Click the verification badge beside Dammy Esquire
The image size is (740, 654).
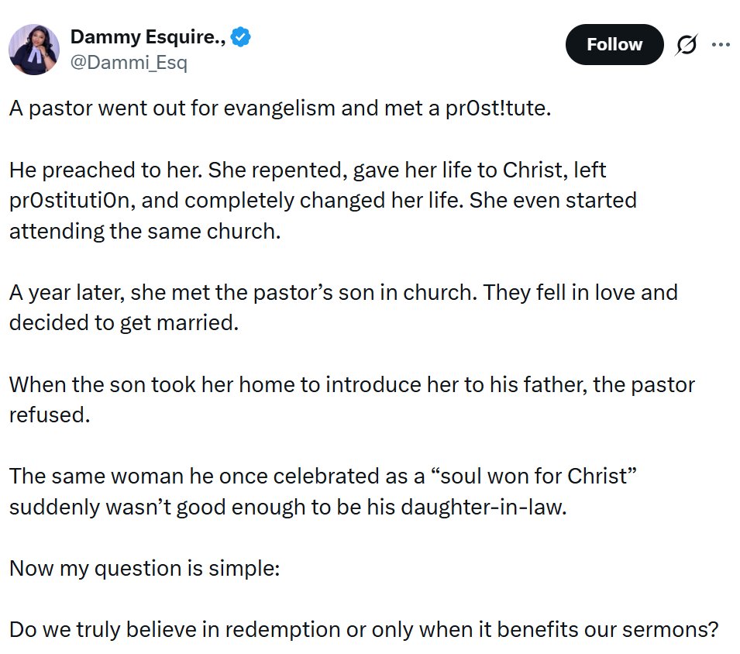[240, 36]
